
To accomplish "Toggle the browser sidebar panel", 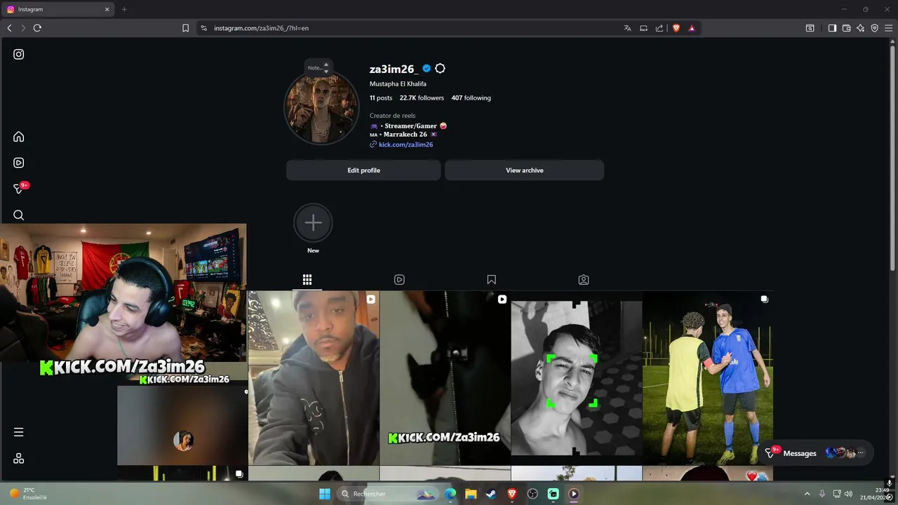I will tap(832, 28).
